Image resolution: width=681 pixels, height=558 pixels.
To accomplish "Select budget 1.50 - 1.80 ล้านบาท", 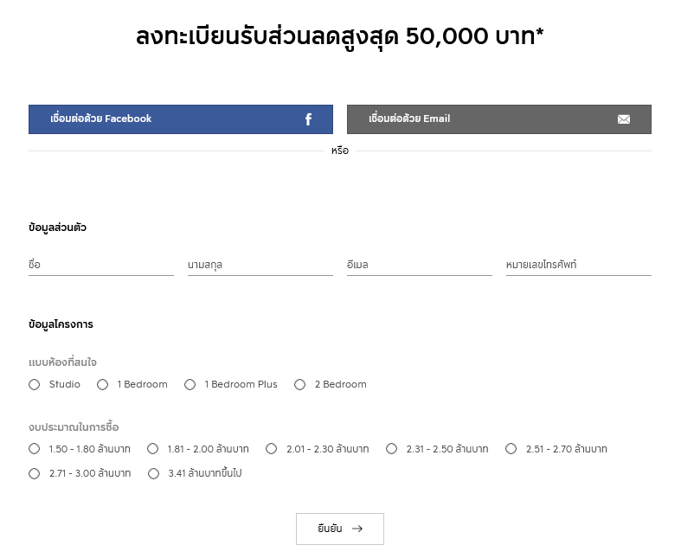I will tap(35, 449).
